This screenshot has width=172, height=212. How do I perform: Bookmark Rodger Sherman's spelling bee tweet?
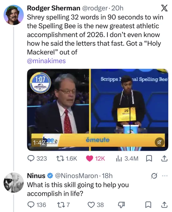[x=149, y=159]
